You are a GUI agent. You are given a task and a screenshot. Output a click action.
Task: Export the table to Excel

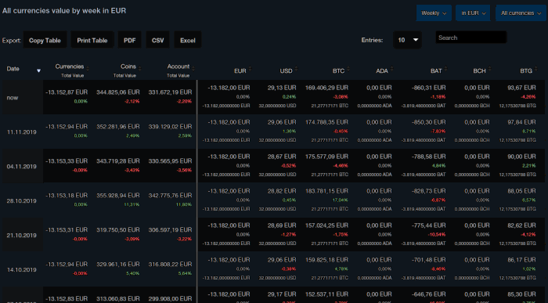tap(188, 40)
